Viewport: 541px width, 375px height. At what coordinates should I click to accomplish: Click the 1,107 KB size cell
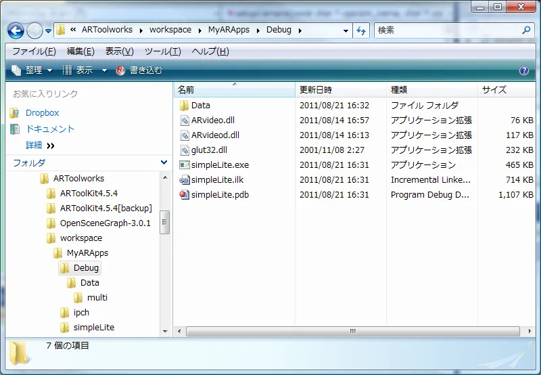click(x=516, y=194)
